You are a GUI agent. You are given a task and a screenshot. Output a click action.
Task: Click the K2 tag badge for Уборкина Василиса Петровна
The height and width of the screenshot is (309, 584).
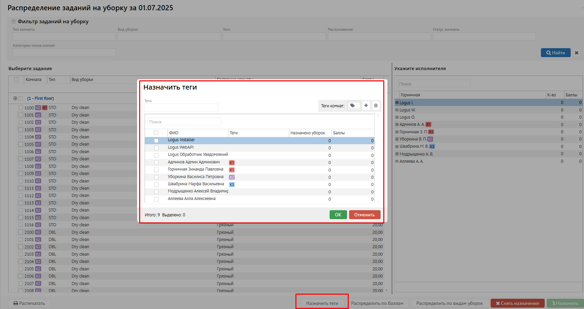coord(232,177)
